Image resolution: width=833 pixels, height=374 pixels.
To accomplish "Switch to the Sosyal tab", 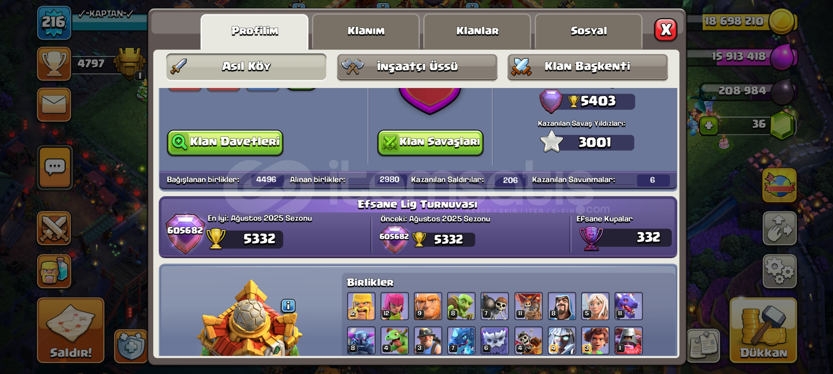I will 588,31.
